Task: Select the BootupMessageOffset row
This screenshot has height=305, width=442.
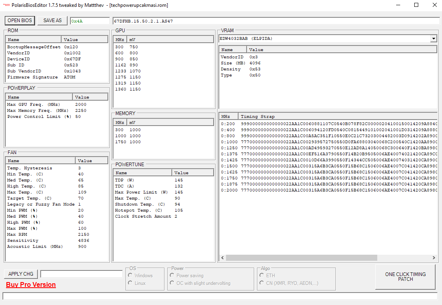Action: [x=57, y=47]
